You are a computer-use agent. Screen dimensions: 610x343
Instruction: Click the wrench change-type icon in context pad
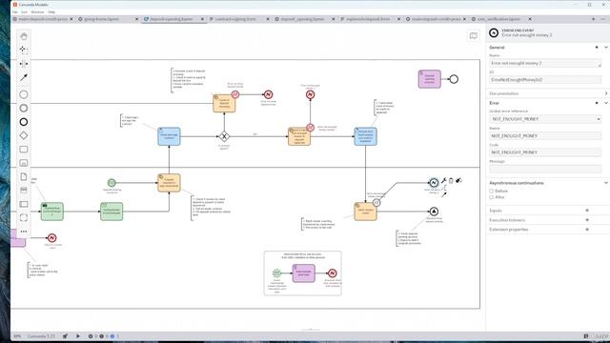(443, 180)
